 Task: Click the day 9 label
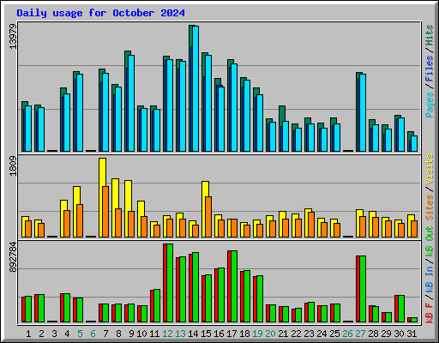(x=131, y=334)
